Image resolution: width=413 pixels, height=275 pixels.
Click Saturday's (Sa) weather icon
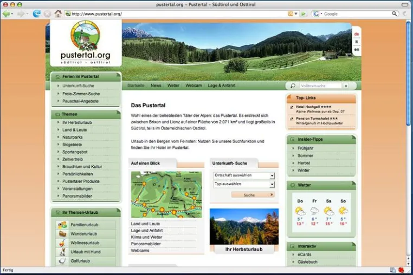[328, 211]
